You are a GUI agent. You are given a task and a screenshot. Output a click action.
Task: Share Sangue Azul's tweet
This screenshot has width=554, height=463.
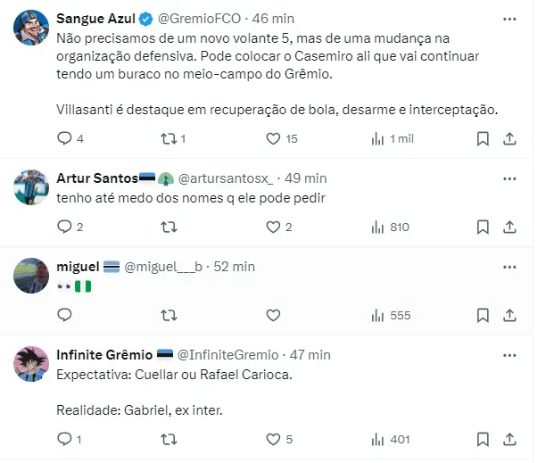coord(509,138)
